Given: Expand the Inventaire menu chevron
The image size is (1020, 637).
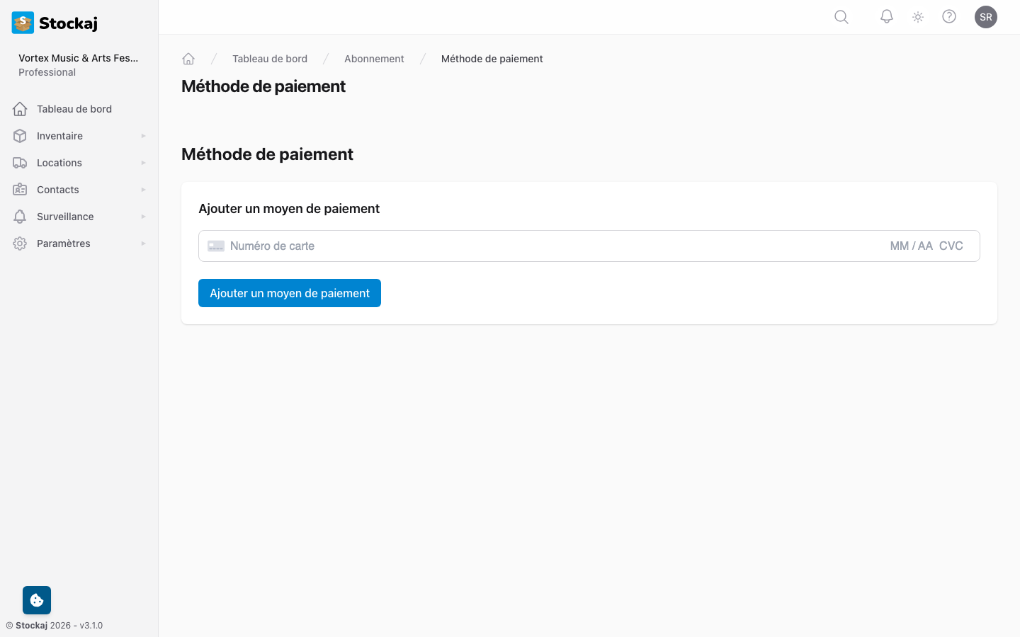Looking at the screenshot, I should click(143, 135).
